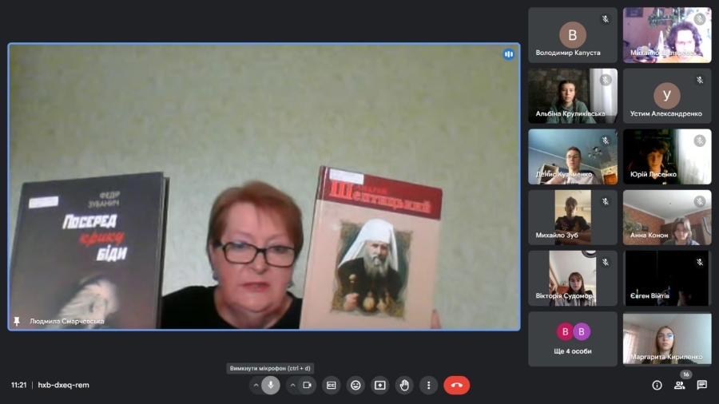
Task: Click muted mic icon on Володимир Капуста tile
Action: tap(606, 19)
